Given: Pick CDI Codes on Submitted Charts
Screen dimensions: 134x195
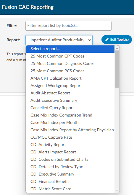Looking at the screenshot, I should (70, 159).
